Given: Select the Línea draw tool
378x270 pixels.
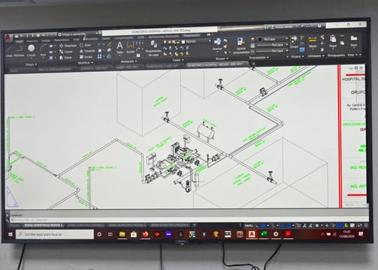Looking at the screenshot, I should click(x=9, y=51).
